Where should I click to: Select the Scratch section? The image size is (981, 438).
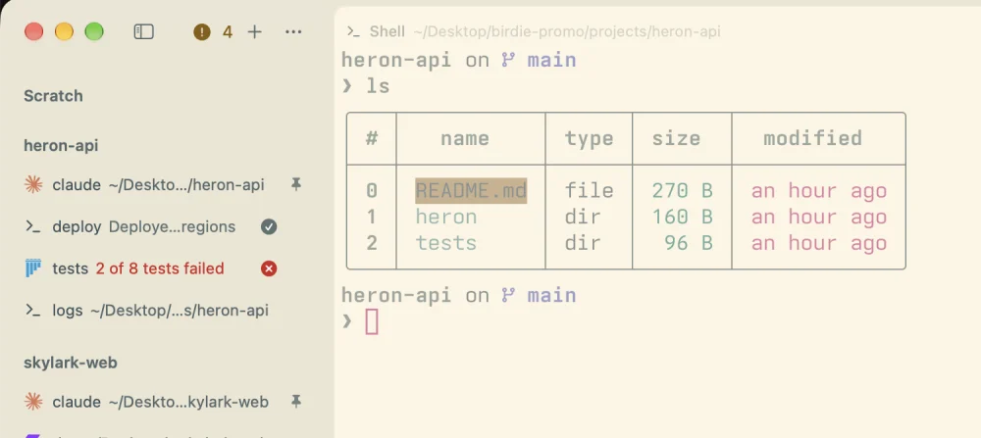(53, 96)
